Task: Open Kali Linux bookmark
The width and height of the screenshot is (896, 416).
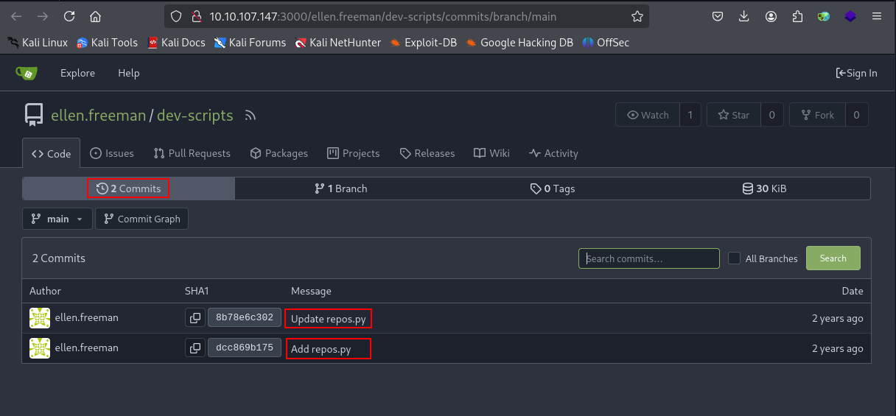Action: click(x=38, y=43)
